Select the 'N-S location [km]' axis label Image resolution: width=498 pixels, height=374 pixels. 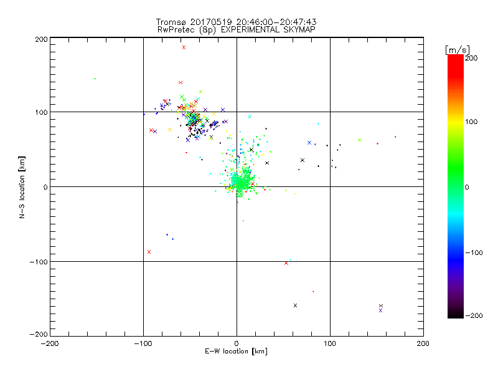(22, 187)
